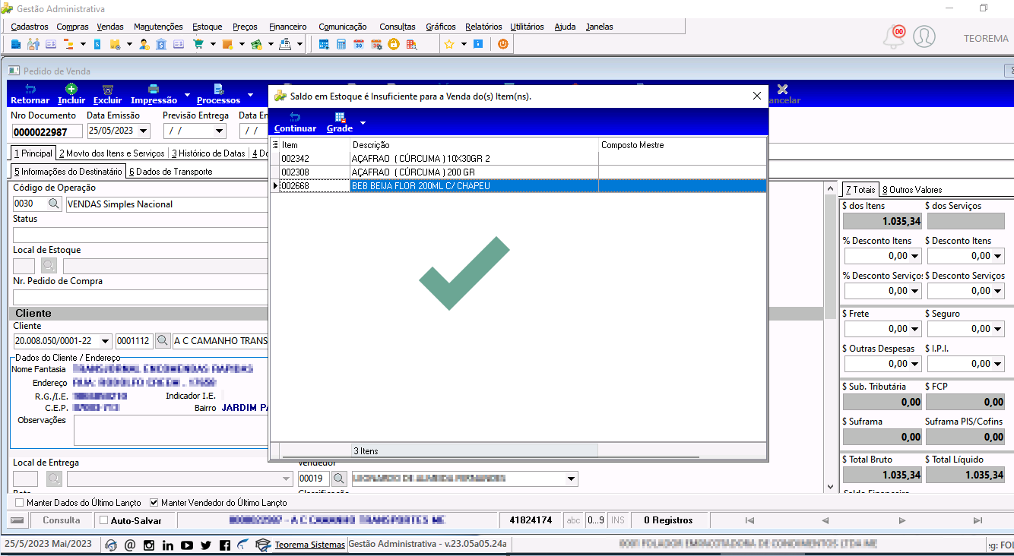Screen dimensions: 1014x556
Task: Expand the Vendedor dropdown list
Action: pyautogui.click(x=571, y=479)
